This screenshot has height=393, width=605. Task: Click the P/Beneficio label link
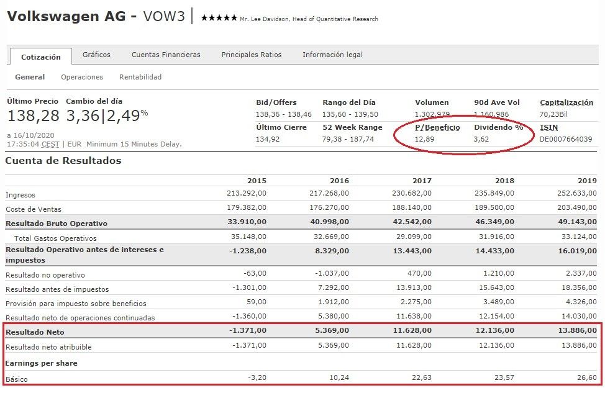[x=437, y=127]
